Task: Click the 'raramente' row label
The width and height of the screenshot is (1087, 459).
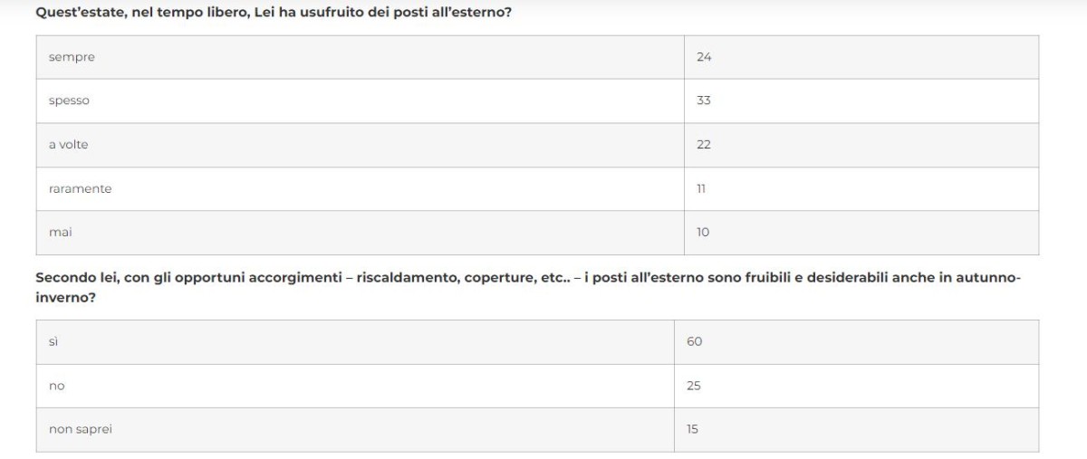Action: click(x=80, y=188)
